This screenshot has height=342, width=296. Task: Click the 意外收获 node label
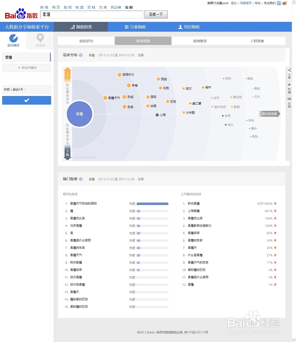click(220, 107)
